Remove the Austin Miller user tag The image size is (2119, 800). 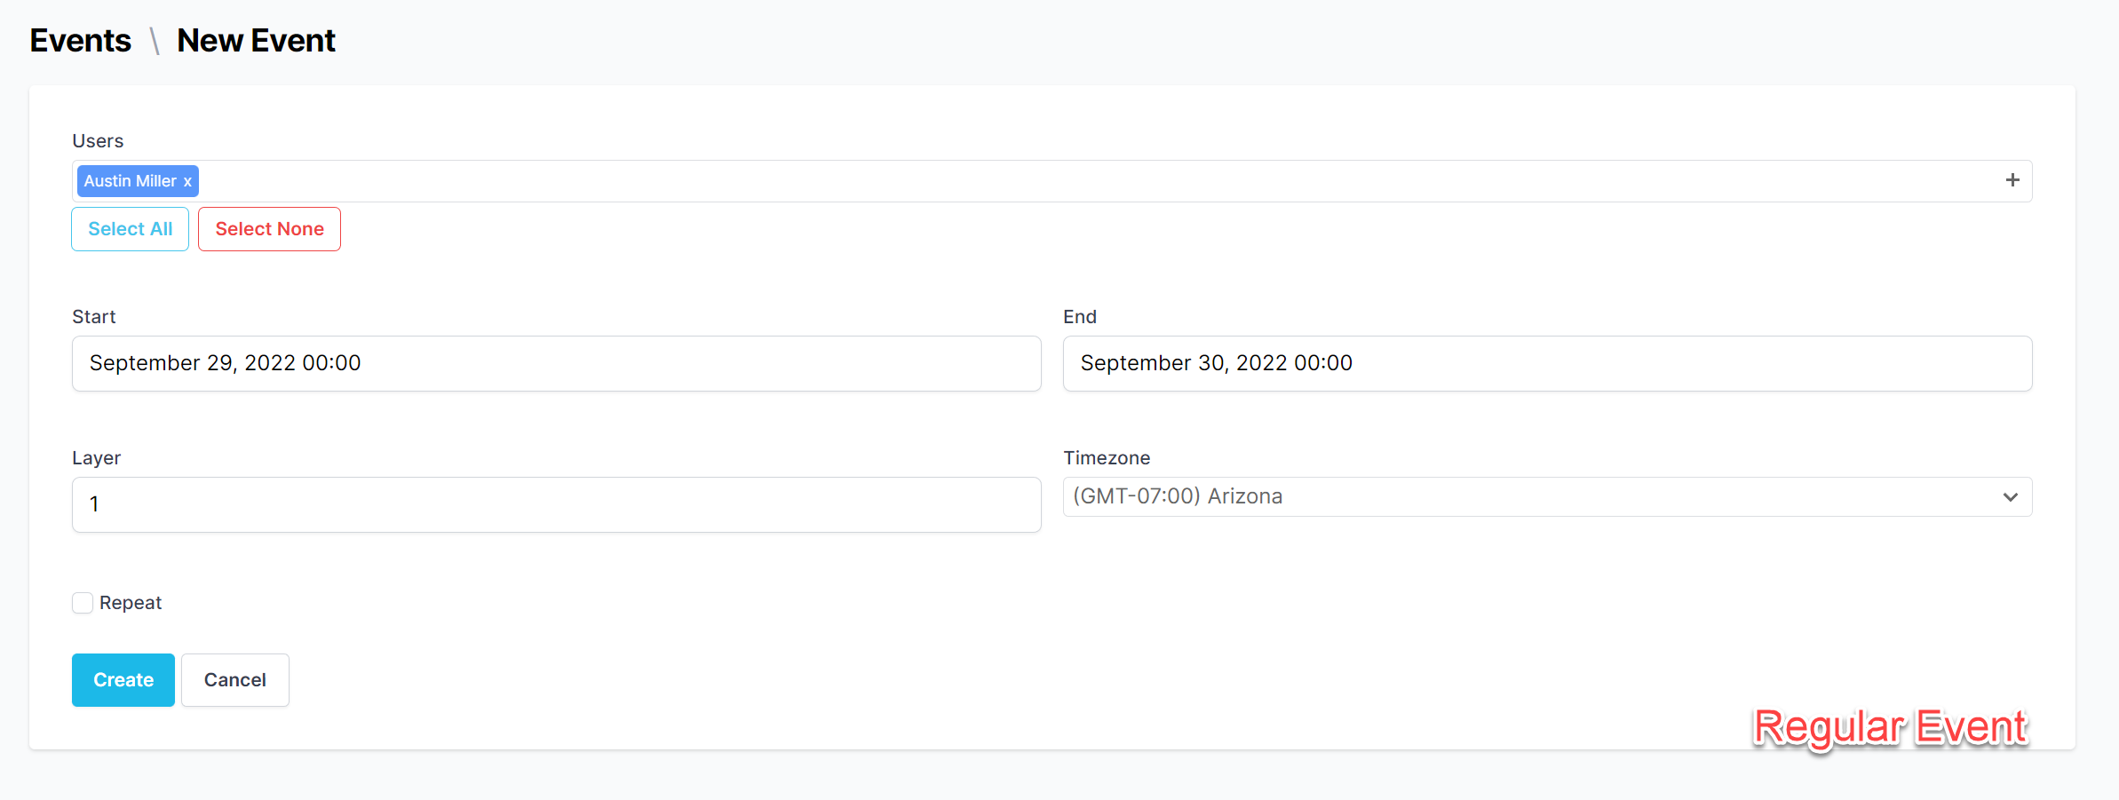(x=187, y=181)
